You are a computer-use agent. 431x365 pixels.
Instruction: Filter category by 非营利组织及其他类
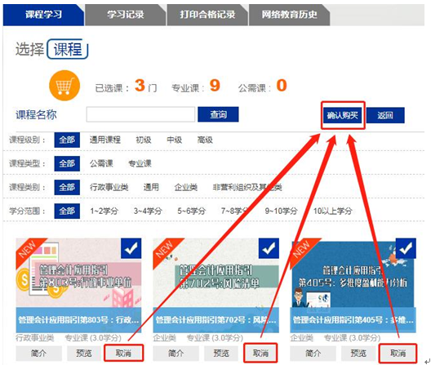pos(247,187)
